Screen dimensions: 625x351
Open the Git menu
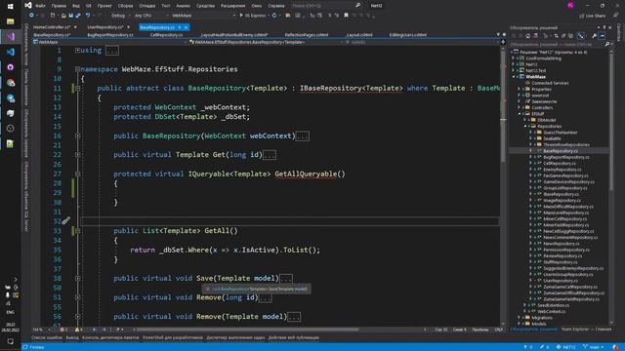89,6
